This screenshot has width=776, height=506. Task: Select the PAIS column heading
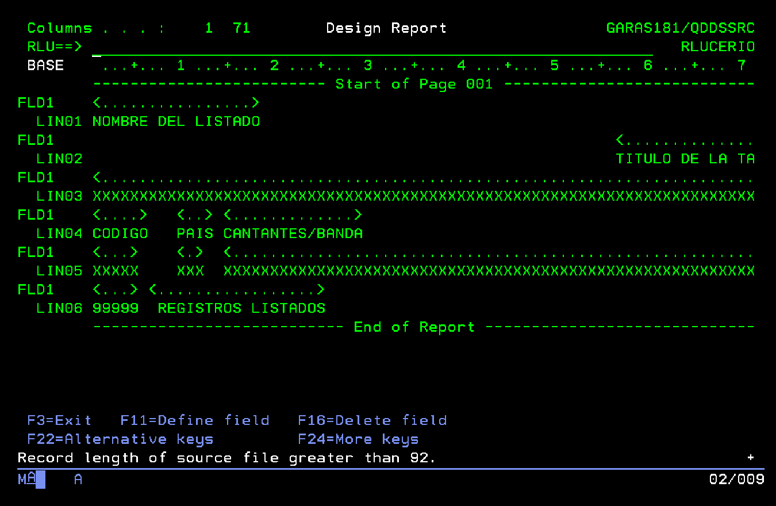coord(195,233)
